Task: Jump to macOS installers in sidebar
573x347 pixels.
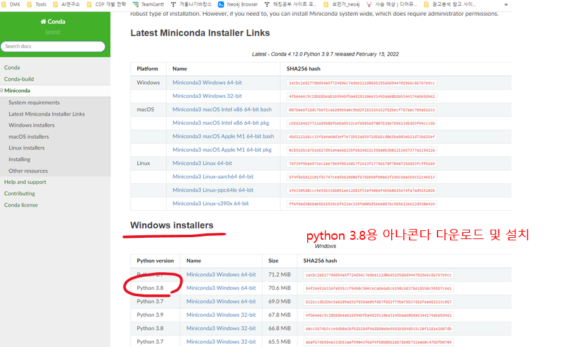Action: tap(28, 137)
